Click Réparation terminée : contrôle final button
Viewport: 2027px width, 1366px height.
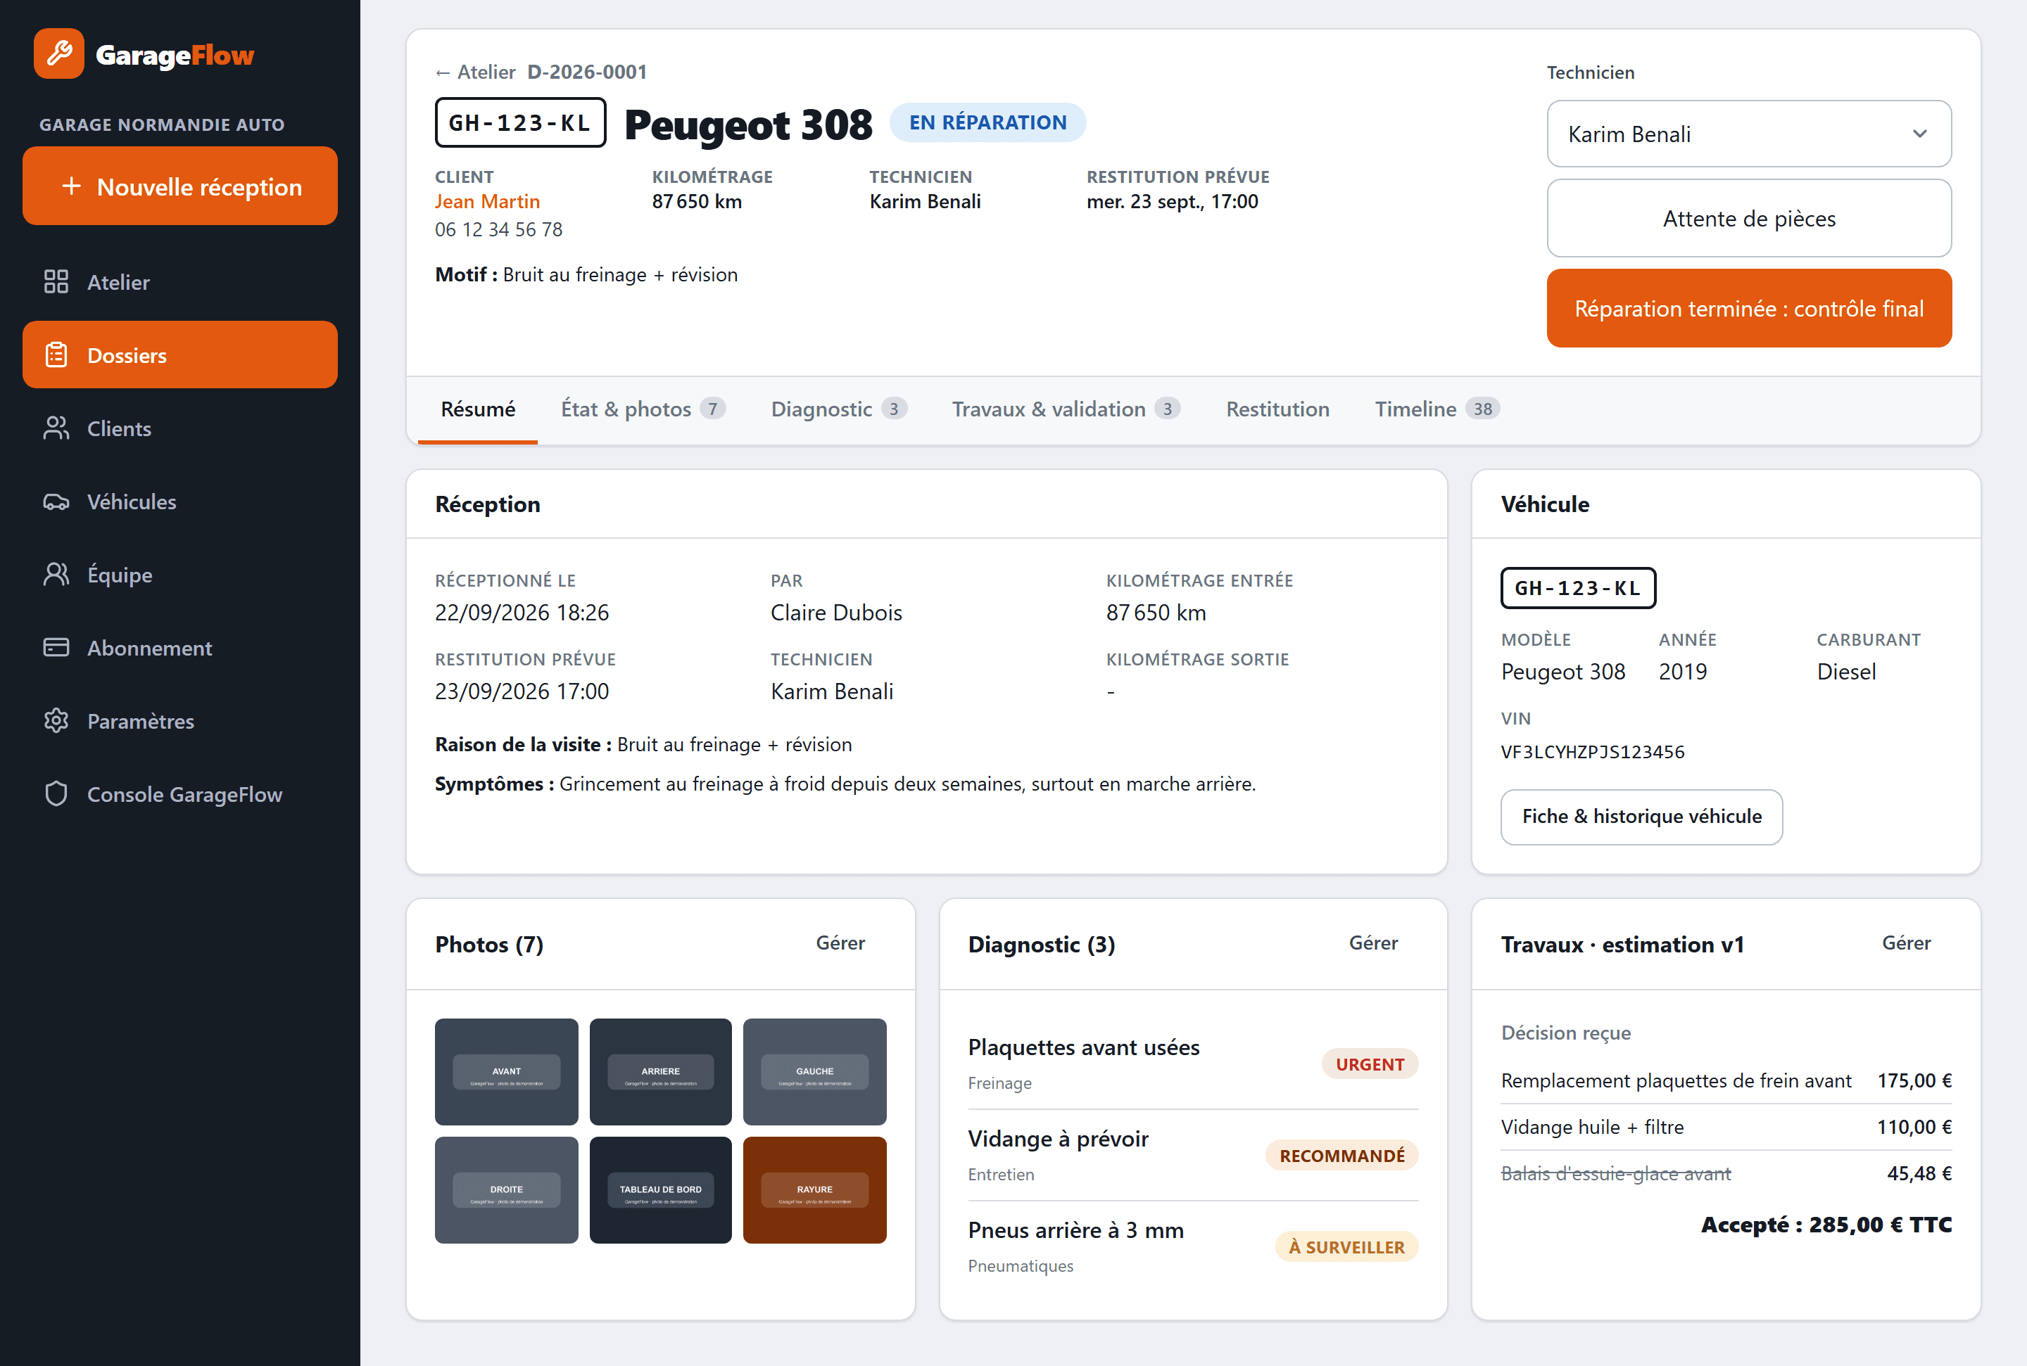point(1748,308)
